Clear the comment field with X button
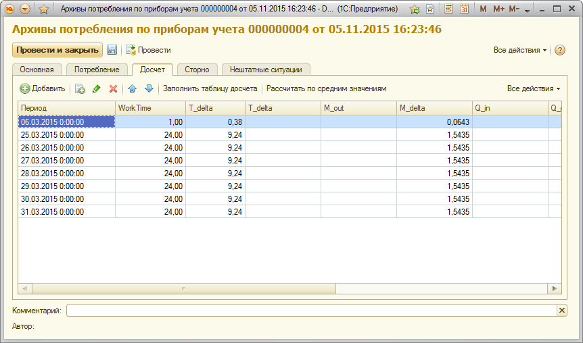Screen dimensions: 583x343 [562, 311]
